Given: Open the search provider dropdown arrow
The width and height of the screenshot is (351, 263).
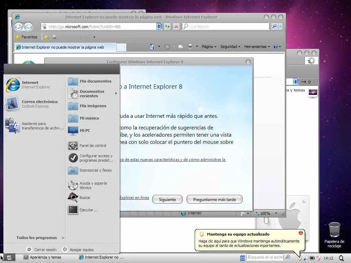Looking at the screenshot, I should click(280, 26).
